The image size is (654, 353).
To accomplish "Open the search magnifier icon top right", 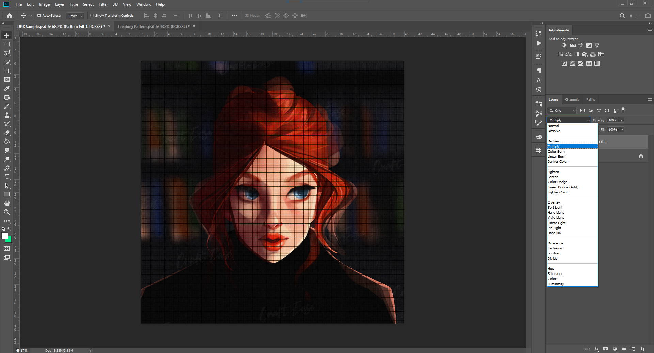I will pyautogui.click(x=622, y=16).
